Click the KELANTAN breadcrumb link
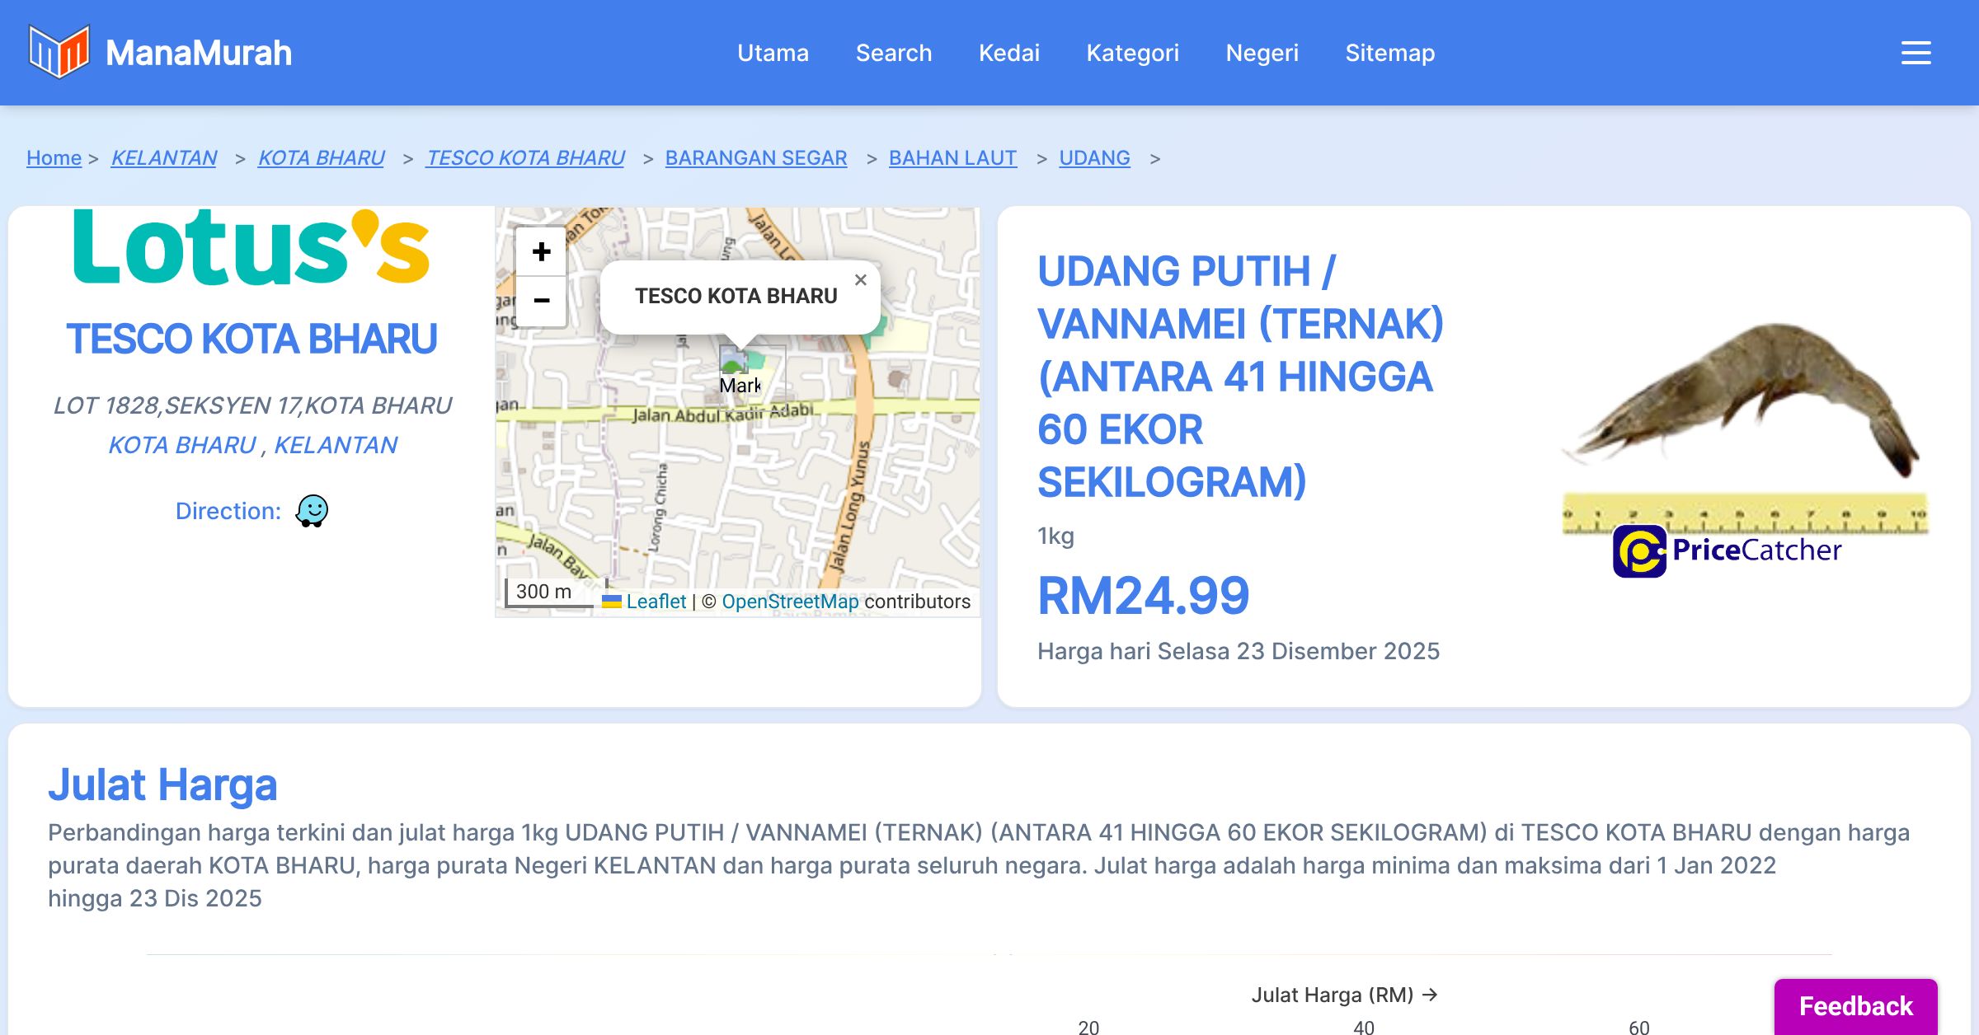 tap(164, 157)
